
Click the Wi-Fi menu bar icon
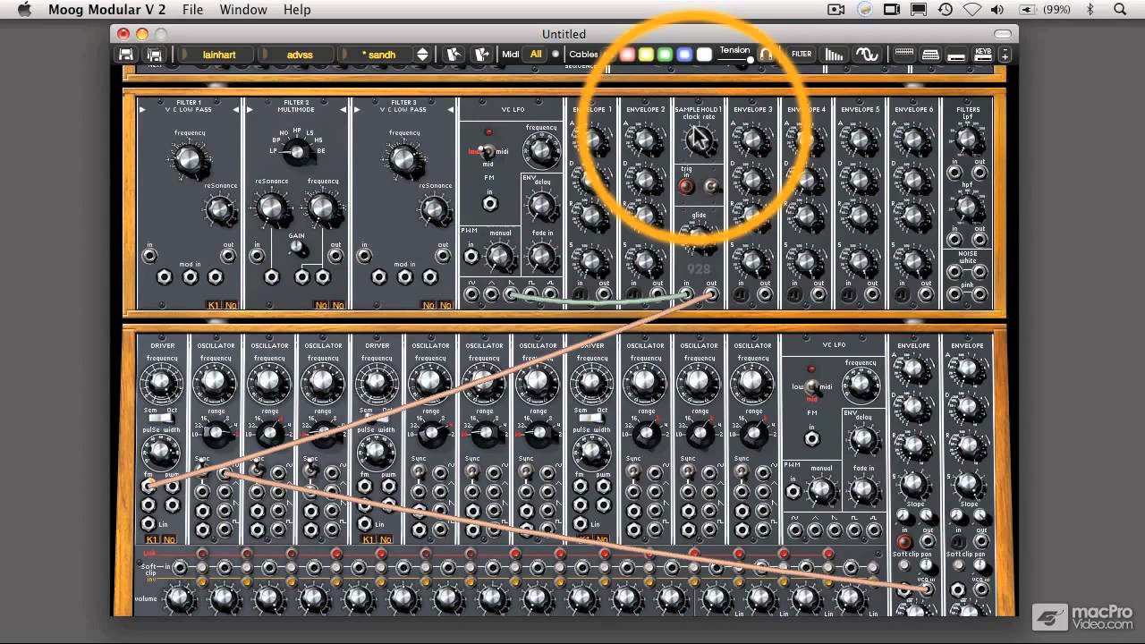(972, 9)
